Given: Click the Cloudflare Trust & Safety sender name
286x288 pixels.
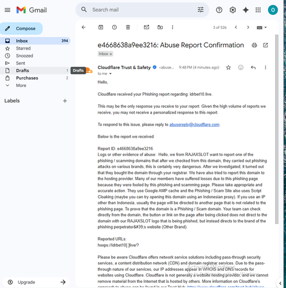Looking at the screenshot, I should [124, 67].
